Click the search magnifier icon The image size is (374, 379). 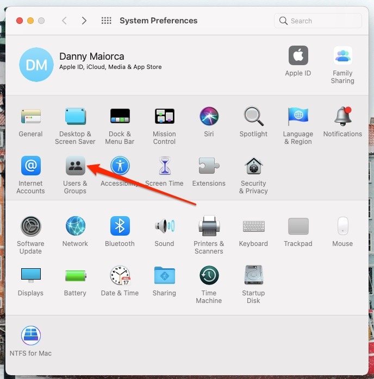pos(283,21)
